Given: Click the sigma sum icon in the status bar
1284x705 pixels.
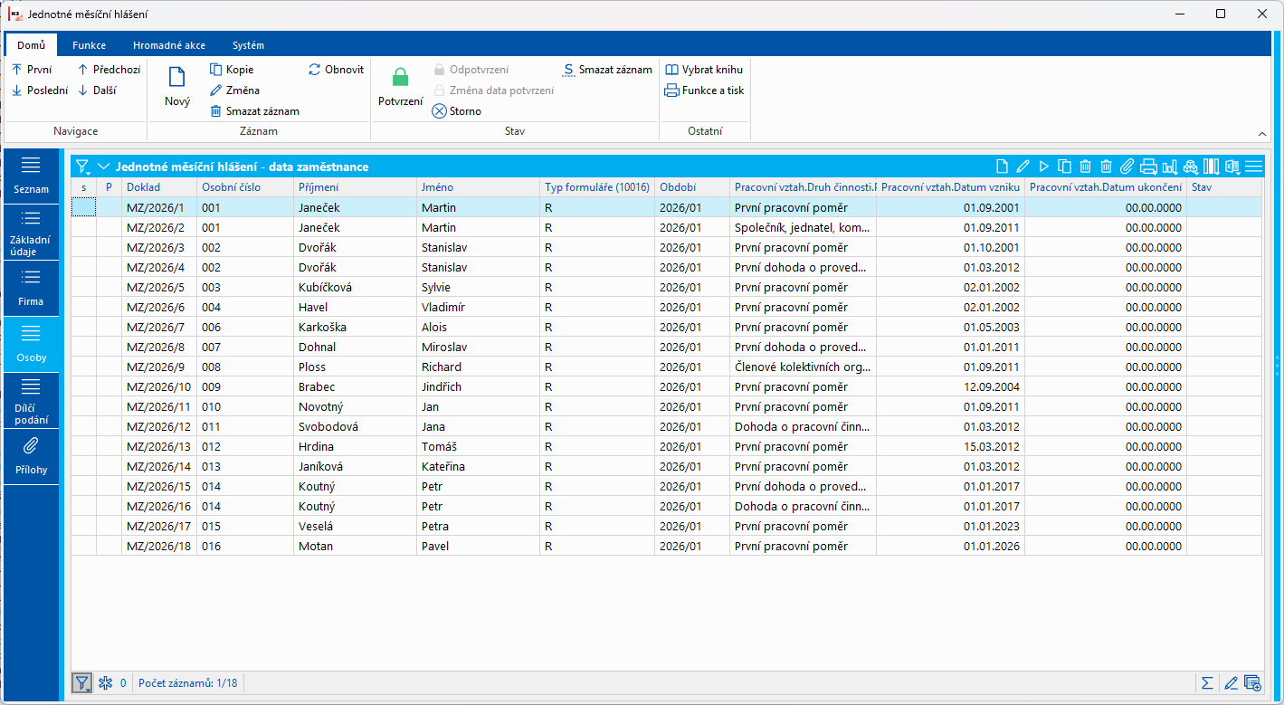Looking at the screenshot, I should click(1207, 682).
